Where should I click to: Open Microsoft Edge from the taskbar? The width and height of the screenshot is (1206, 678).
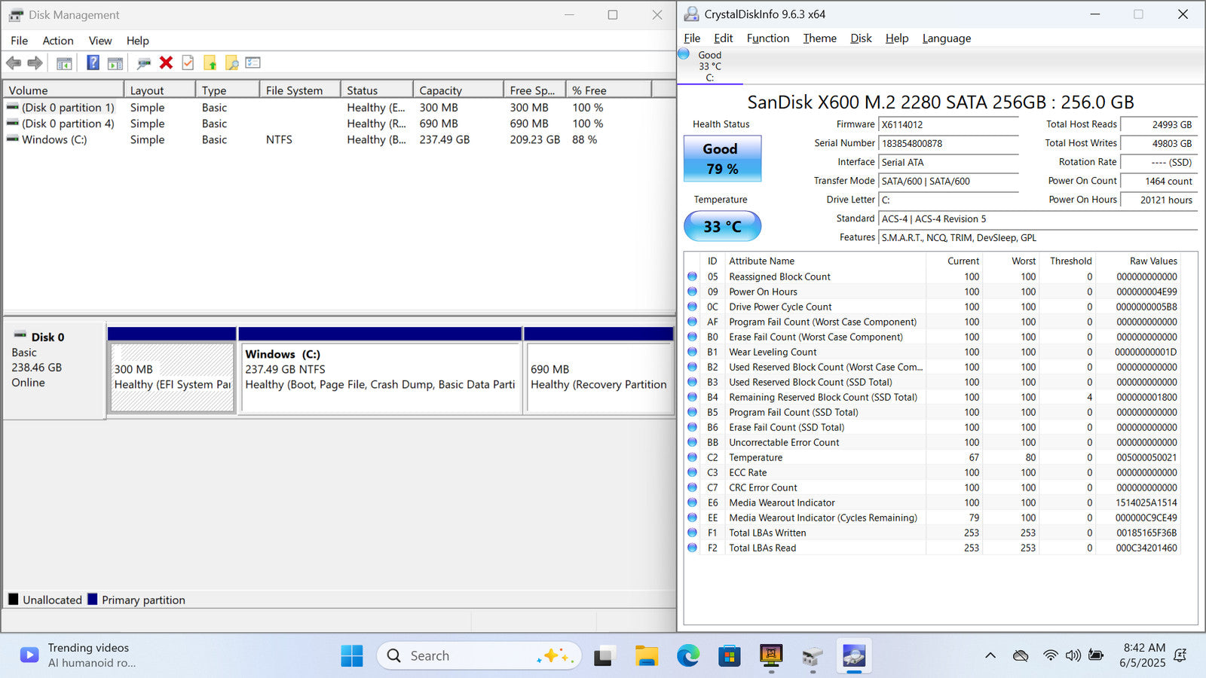point(687,656)
